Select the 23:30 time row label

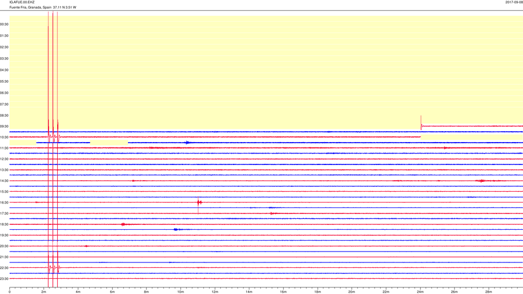tap(4, 279)
